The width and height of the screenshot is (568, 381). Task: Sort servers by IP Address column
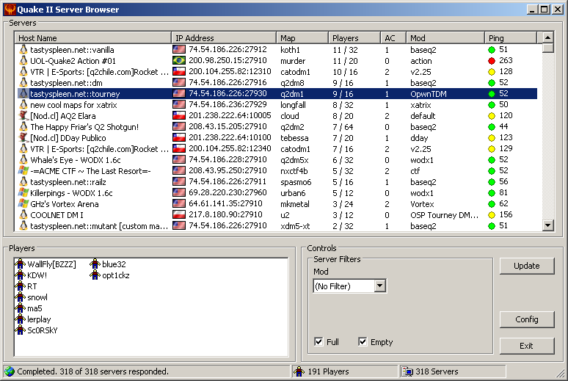pos(224,38)
